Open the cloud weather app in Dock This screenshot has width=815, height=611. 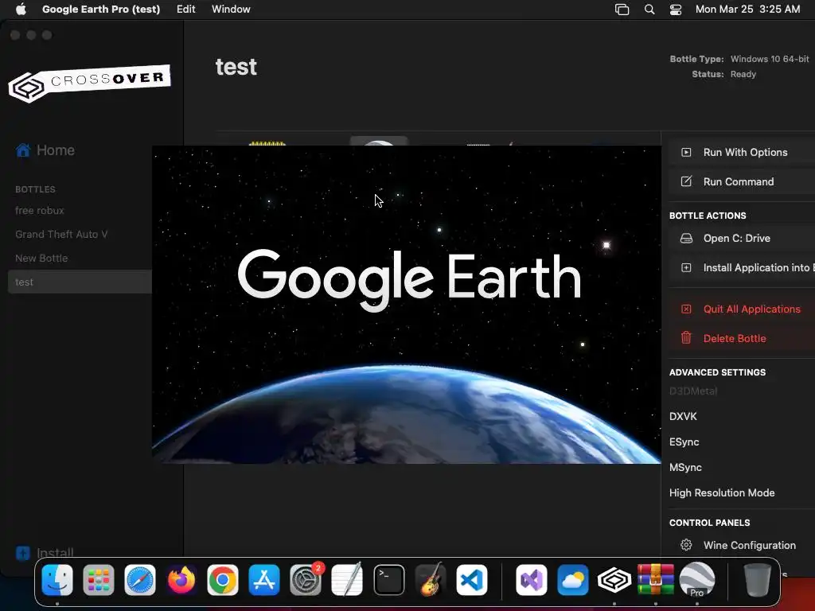[573, 580]
